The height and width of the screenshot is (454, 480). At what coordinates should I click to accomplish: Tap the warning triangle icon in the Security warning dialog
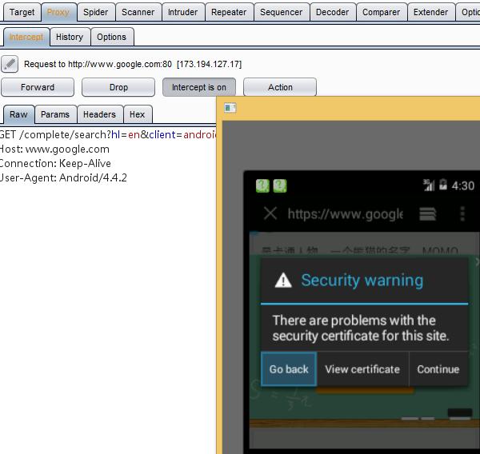click(283, 280)
